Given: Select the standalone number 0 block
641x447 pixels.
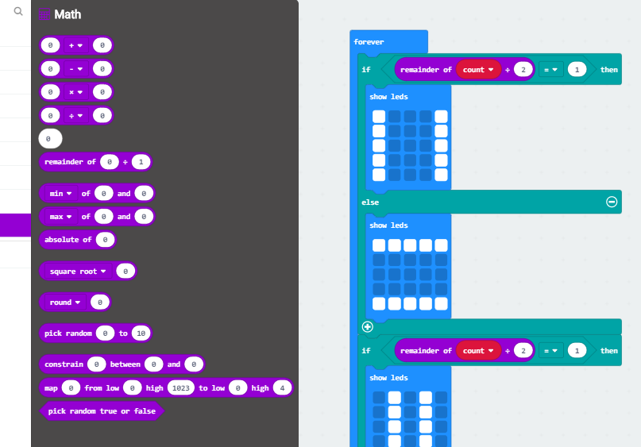Looking at the screenshot, I should 50,139.
